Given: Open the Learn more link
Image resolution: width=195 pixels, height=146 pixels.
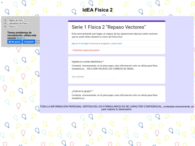Looking at the screenshot, I should click(x=116, y=44).
